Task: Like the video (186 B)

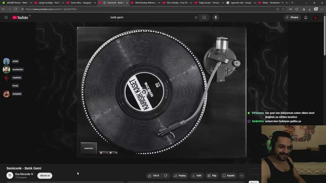Action: click(154, 176)
